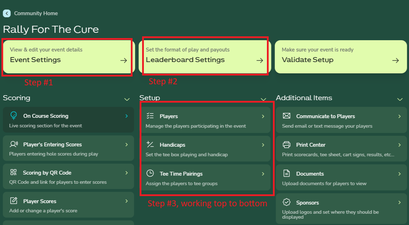Open Tee Time Pairings
This screenshot has width=409, height=225.
point(205,177)
